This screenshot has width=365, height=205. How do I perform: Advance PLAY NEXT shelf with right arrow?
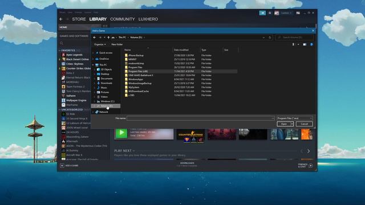pyautogui.click(x=309, y=151)
